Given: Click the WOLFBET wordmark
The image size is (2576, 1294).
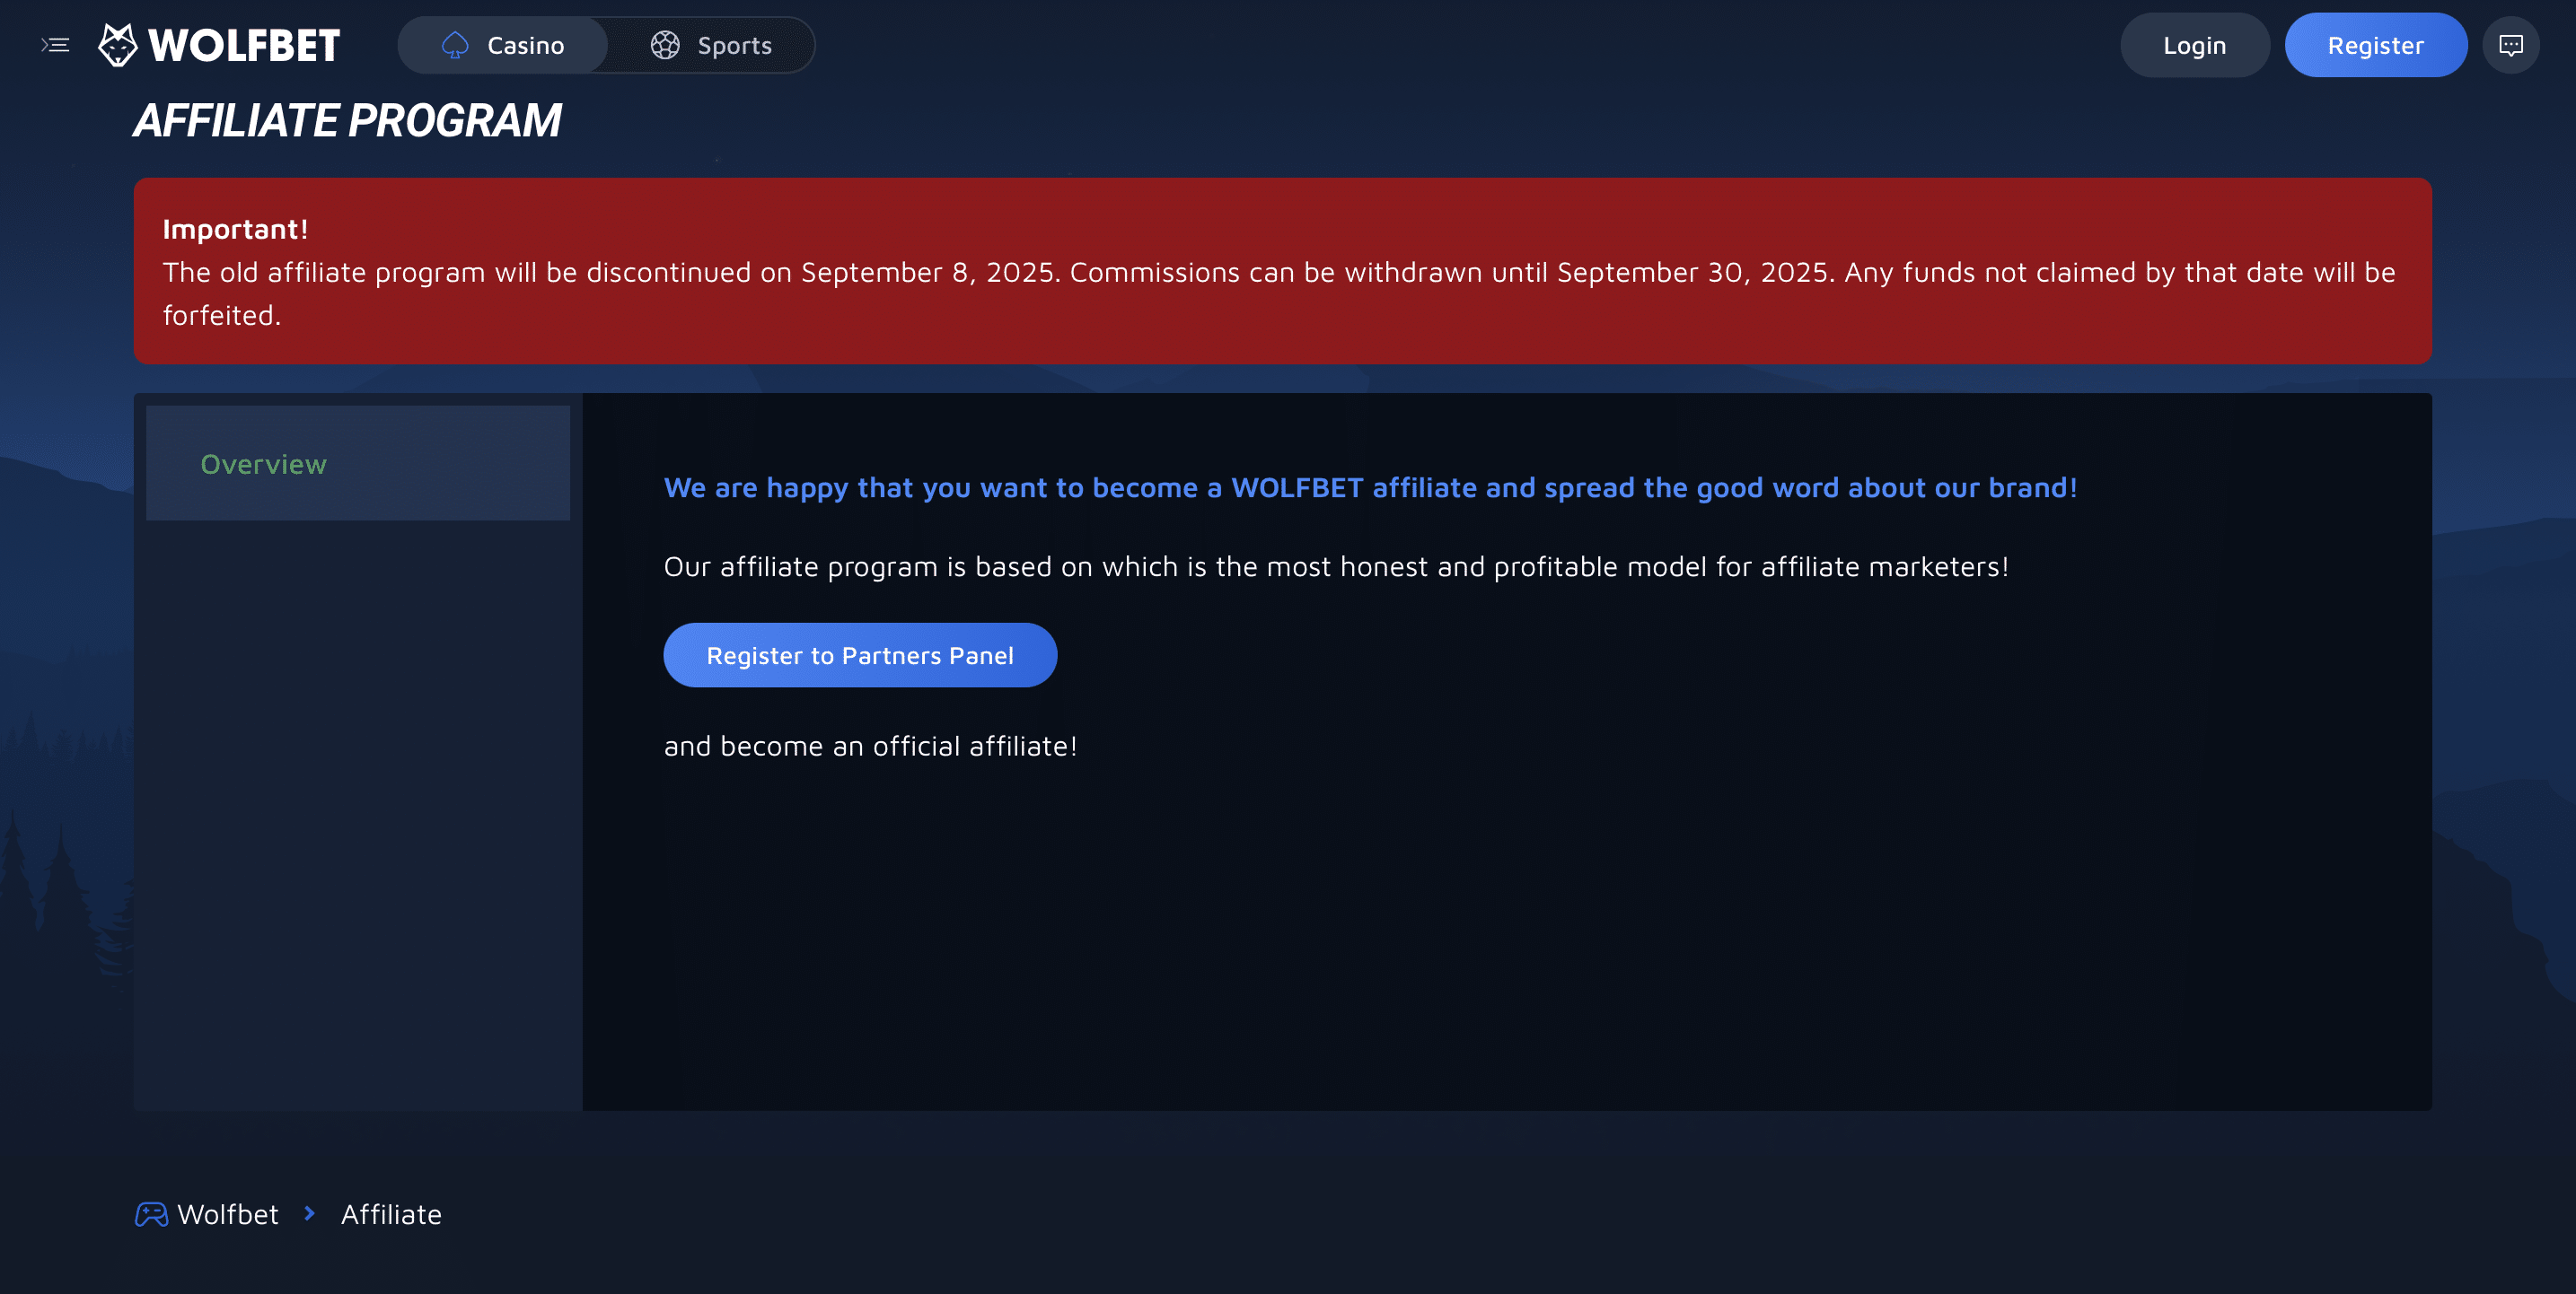Looking at the screenshot, I should (x=244, y=46).
